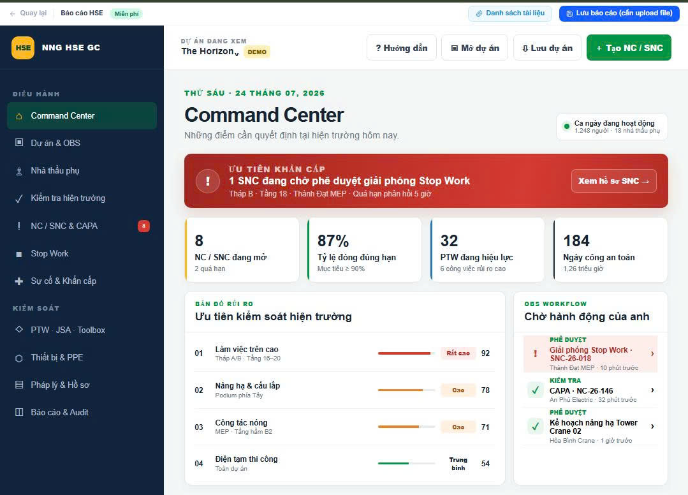This screenshot has width=688, height=495.
Task: Open Thiết bị & PPE menu item
Action: point(82,357)
